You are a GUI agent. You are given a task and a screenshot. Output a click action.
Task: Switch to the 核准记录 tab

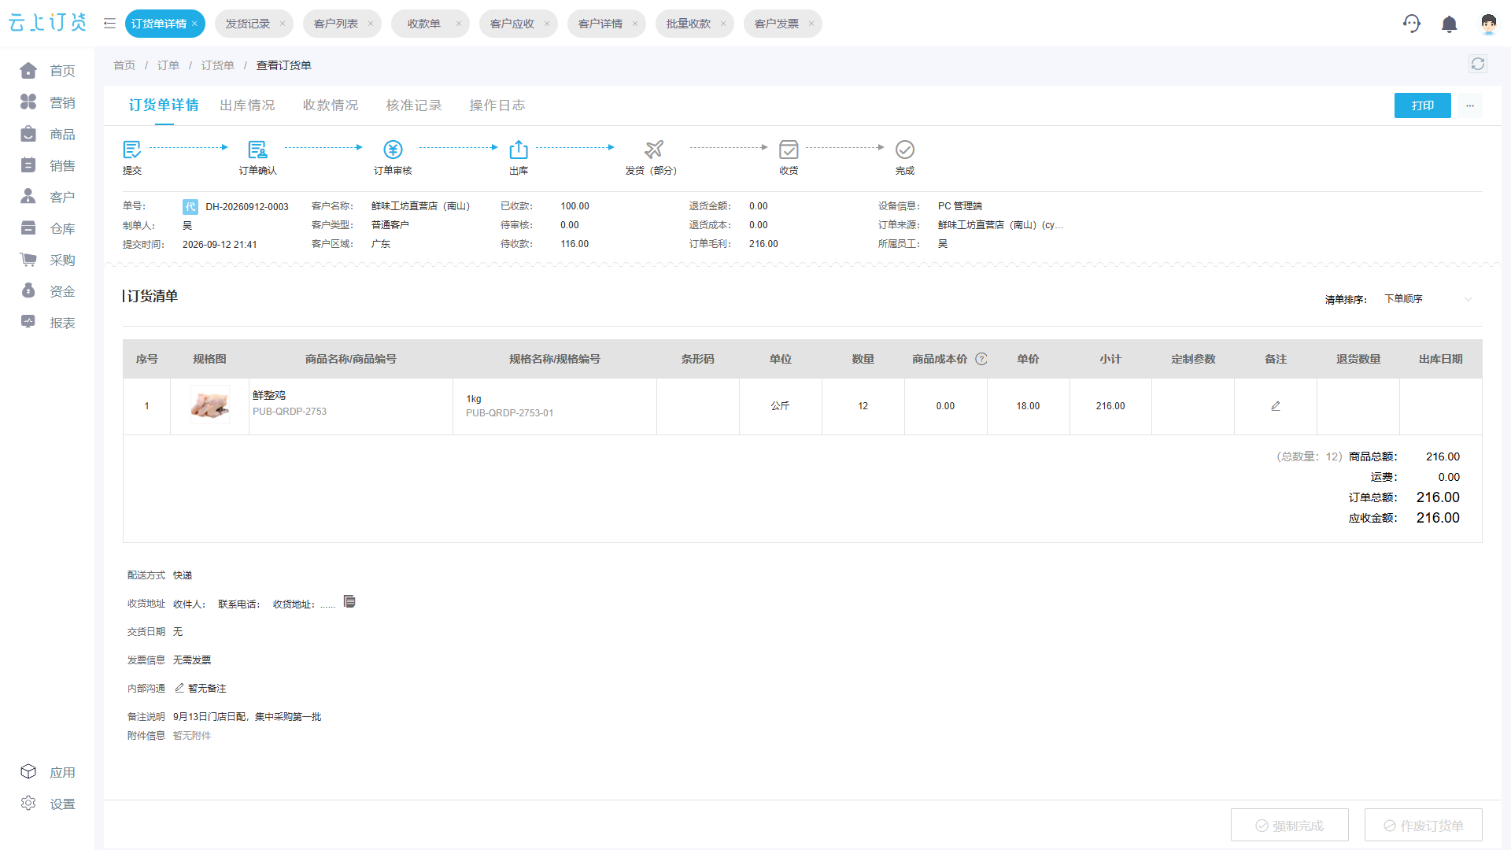[414, 105]
